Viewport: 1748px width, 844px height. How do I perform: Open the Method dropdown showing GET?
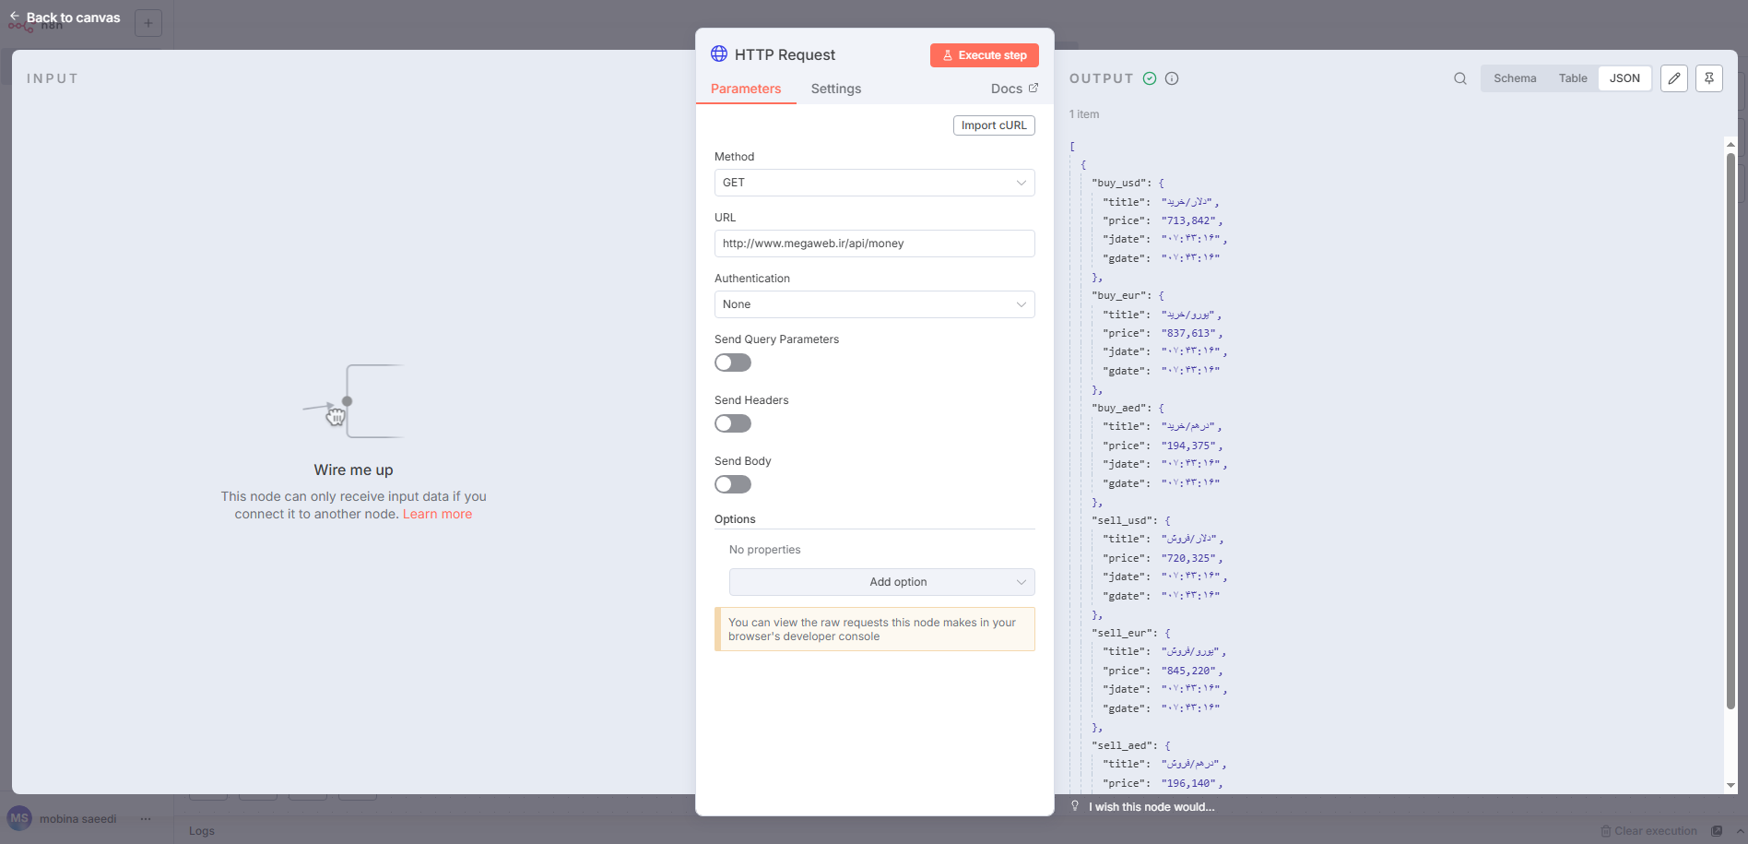873,183
